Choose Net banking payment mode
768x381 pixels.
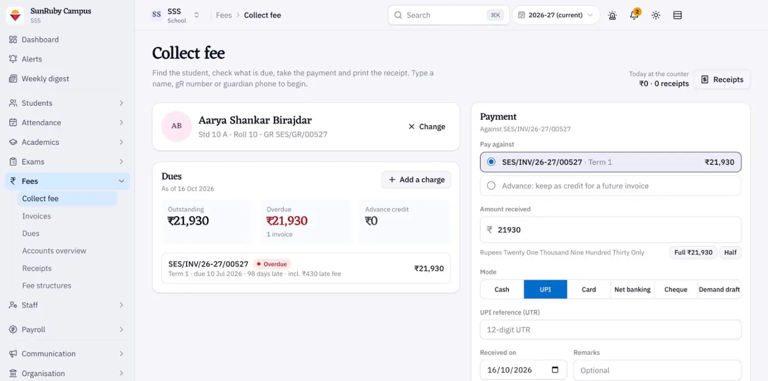click(x=633, y=289)
